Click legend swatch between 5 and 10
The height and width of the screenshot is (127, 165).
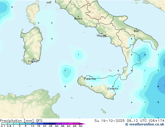point(29,124)
